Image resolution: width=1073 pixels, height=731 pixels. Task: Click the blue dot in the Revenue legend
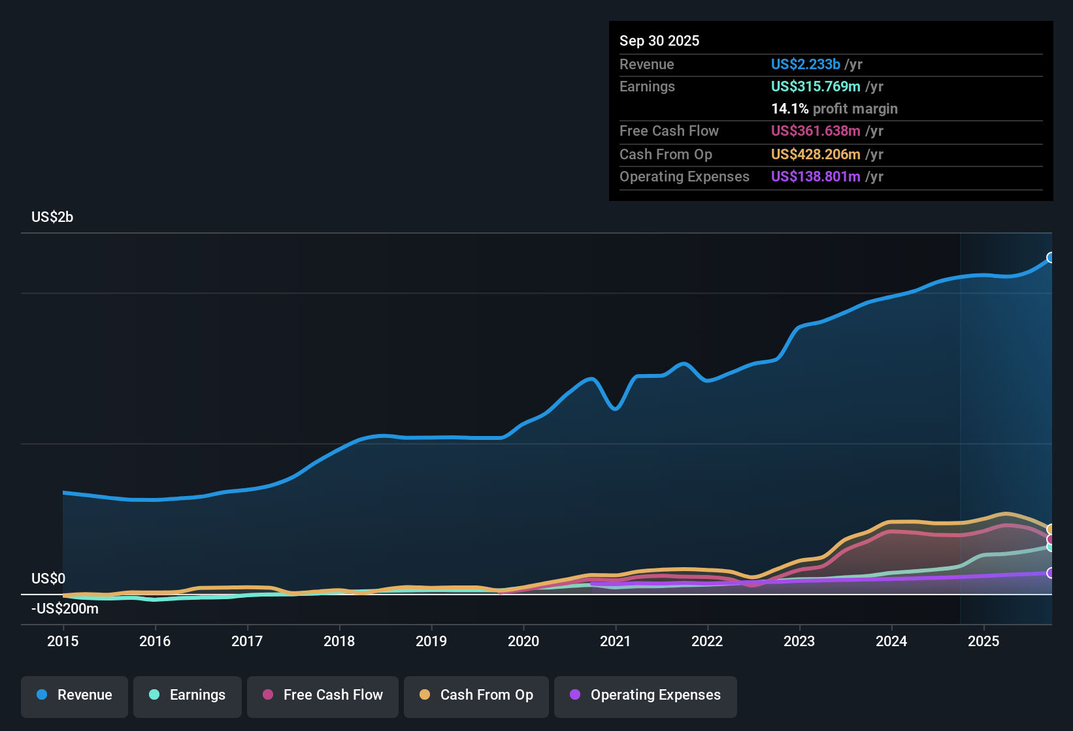pyautogui.click(x=41, y=695)
